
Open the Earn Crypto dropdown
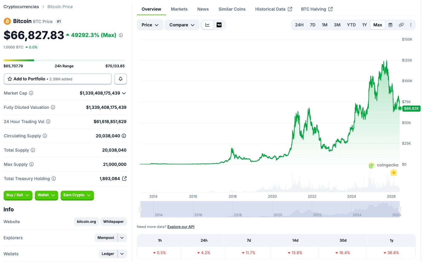click(77, 195)
